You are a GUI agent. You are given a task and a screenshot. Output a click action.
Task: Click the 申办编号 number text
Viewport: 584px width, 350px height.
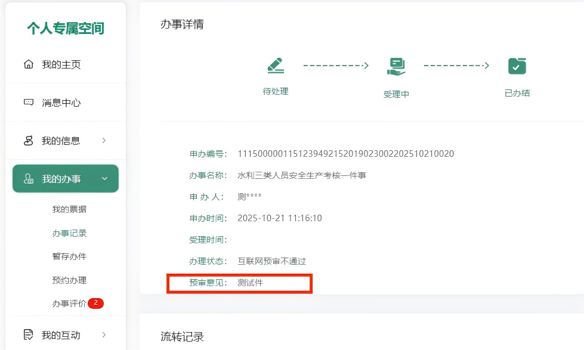coord(345,154)
